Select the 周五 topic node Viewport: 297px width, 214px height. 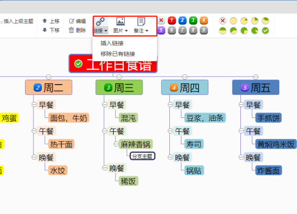[256, 87]
